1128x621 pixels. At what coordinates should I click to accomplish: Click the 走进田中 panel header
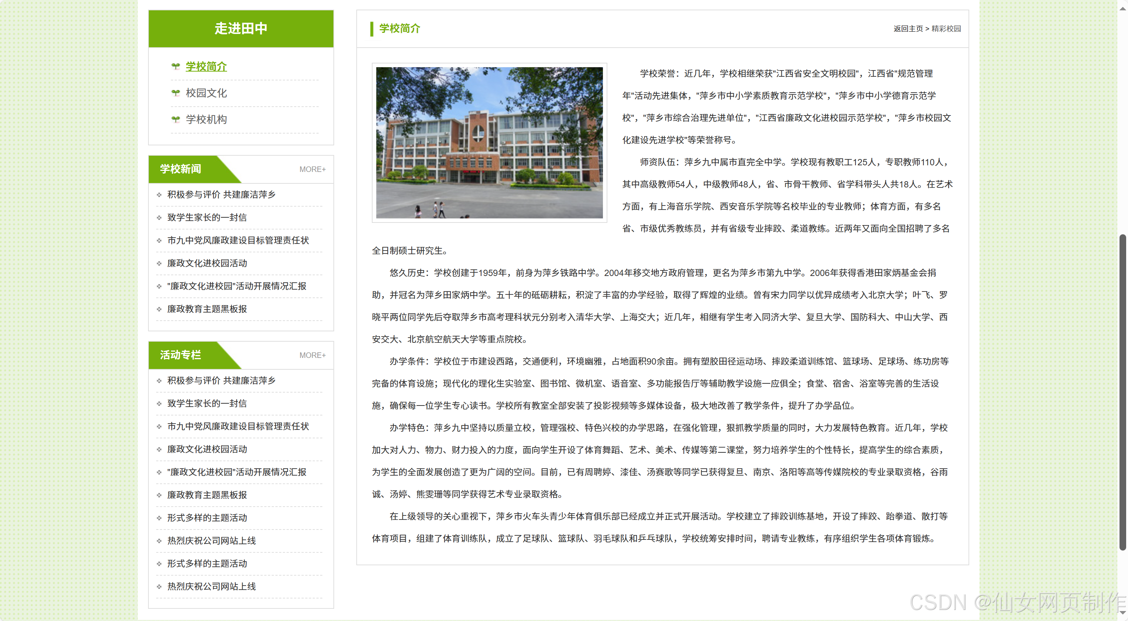click(x=240, y=28)
